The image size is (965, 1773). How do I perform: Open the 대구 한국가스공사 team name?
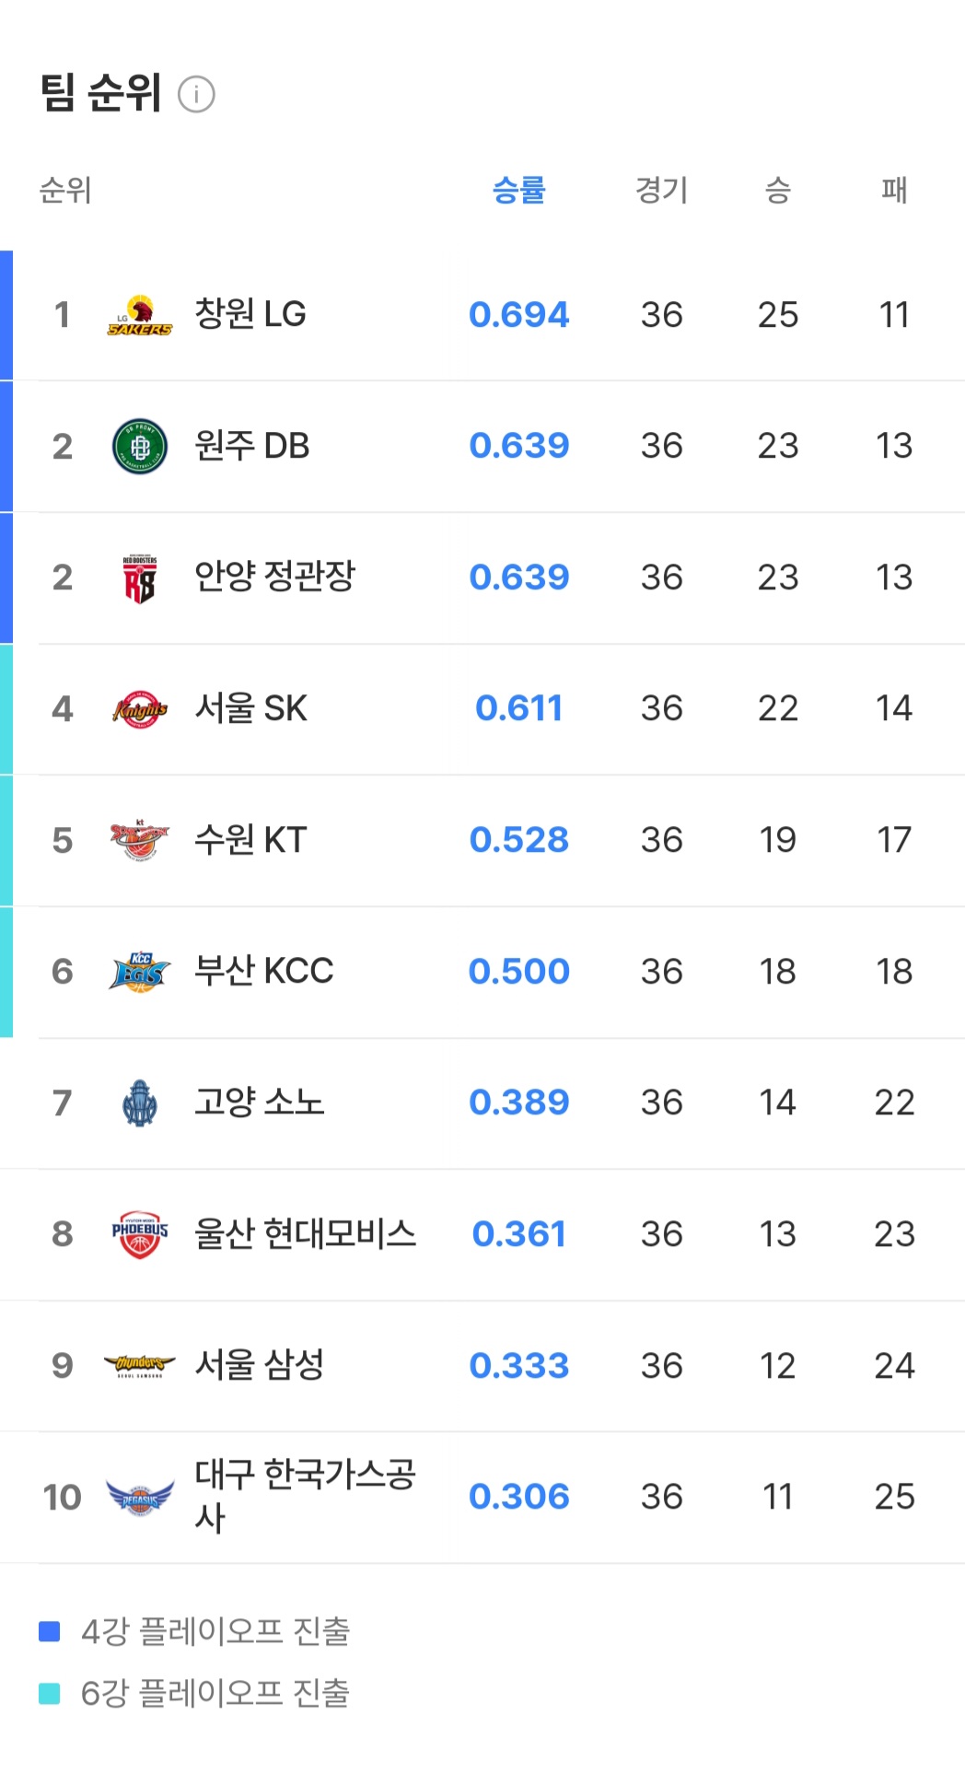pos(304,1496)
